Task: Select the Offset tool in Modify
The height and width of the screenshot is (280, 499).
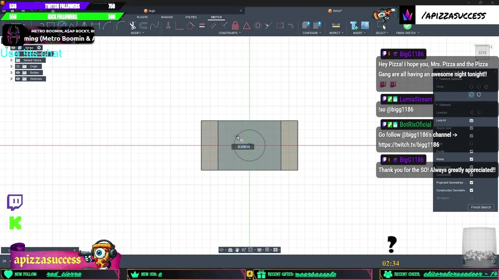Action: [143, 26]
